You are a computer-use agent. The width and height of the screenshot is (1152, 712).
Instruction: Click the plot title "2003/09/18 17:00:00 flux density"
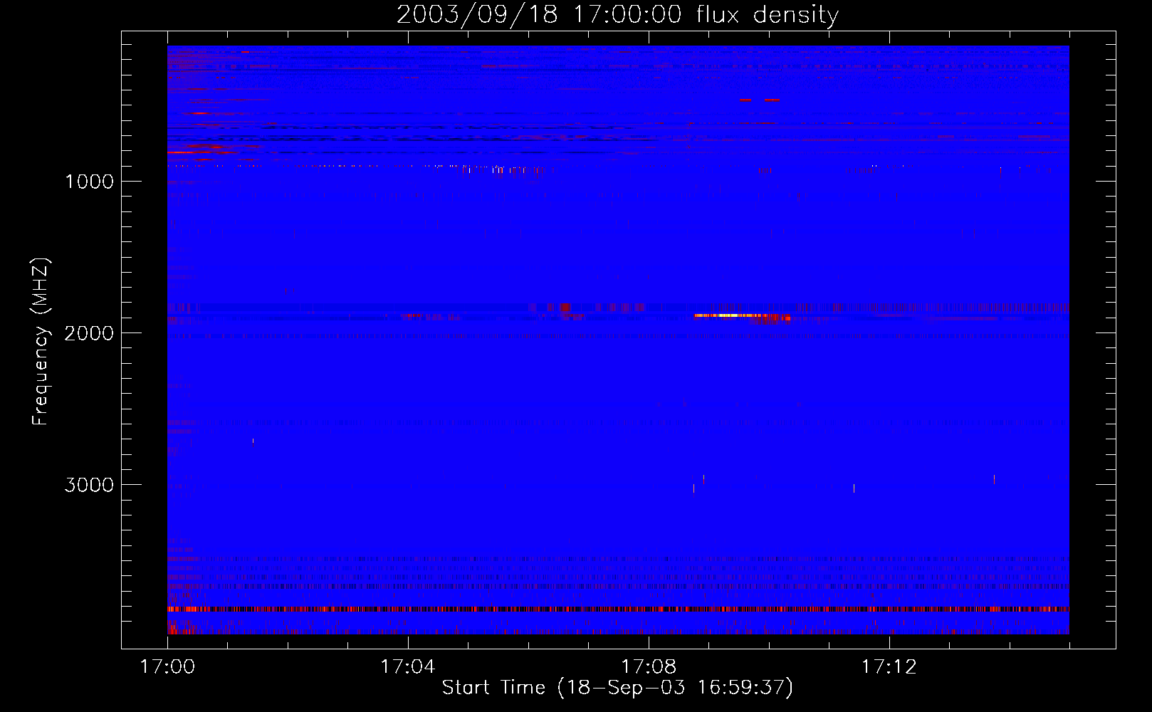point(617,14)
